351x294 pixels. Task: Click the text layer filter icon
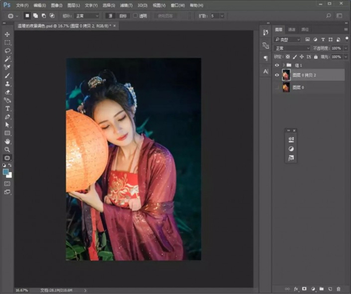point(324,39)
